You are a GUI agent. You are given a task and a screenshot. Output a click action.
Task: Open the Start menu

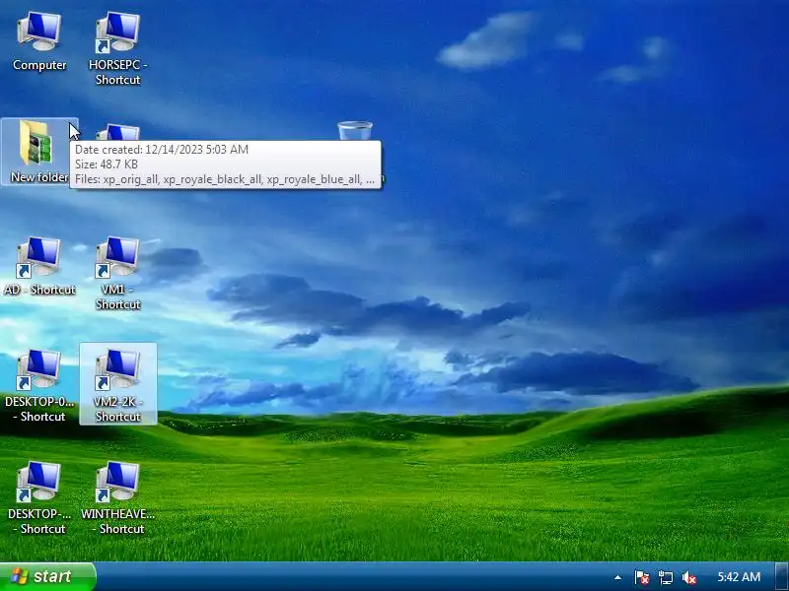click(47, 576)
